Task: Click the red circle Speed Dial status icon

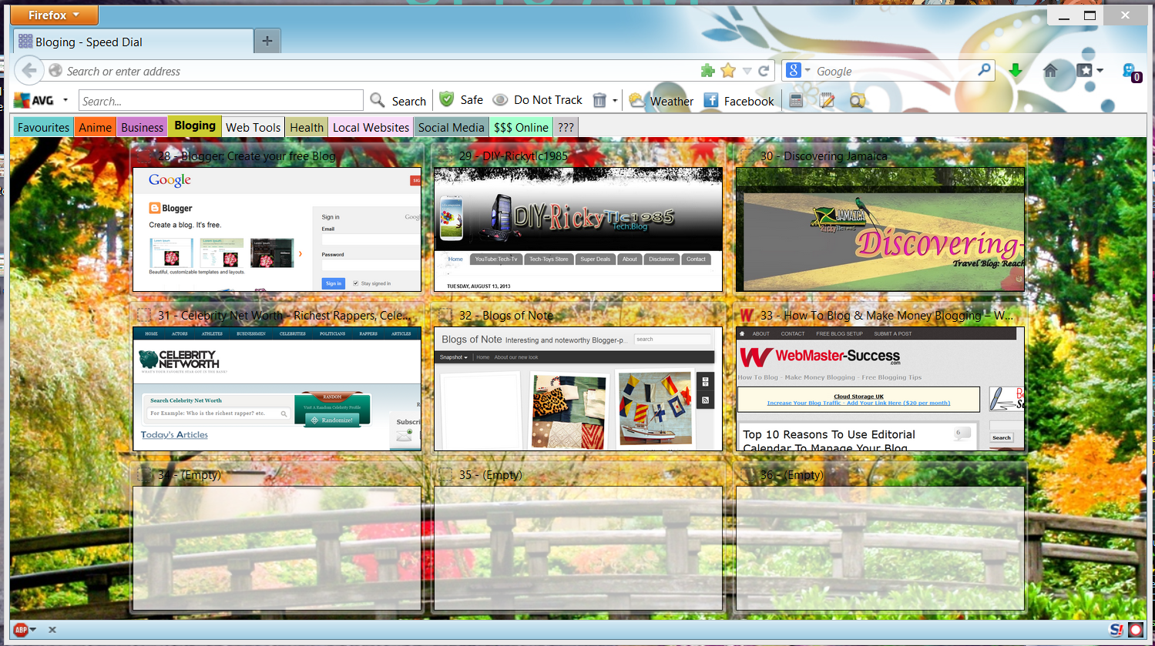Action: pos(1136,630)
